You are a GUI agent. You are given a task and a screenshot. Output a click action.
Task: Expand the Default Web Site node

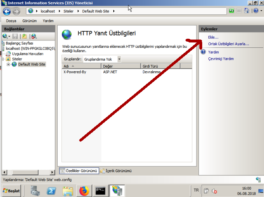point(8,64)
